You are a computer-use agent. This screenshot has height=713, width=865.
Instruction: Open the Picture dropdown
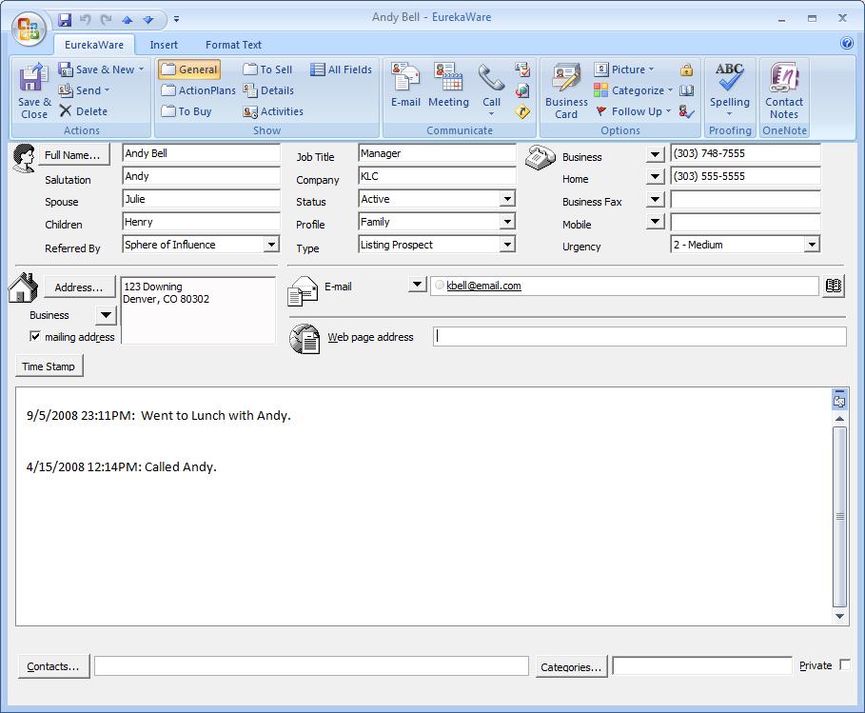pos(624,69)
